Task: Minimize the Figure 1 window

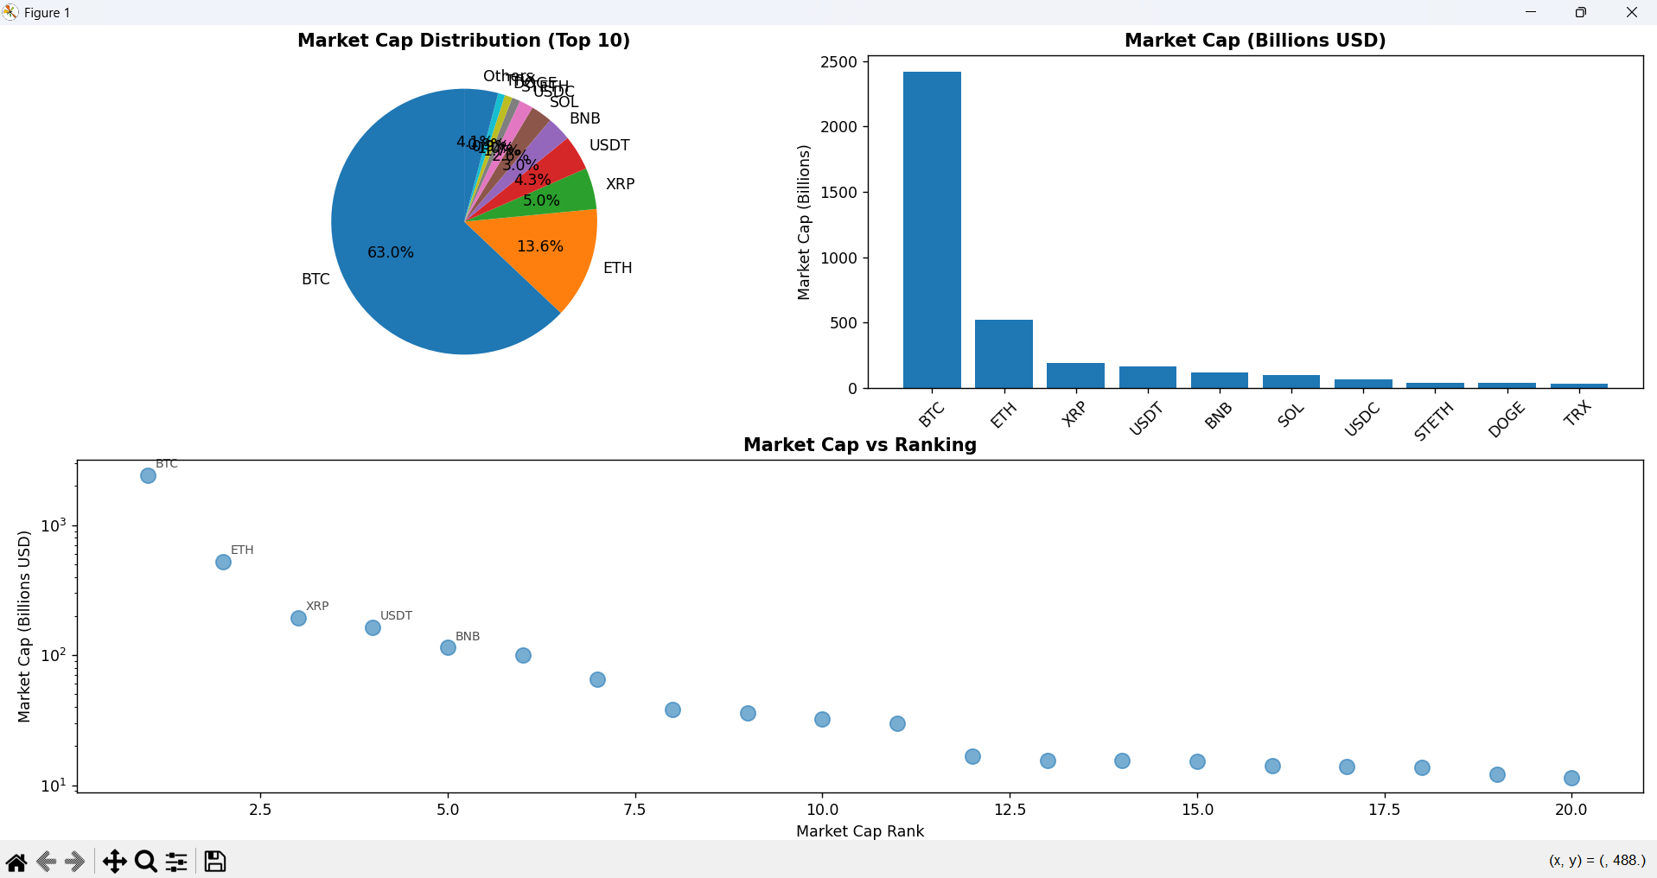Action: tap(1530, 12)
